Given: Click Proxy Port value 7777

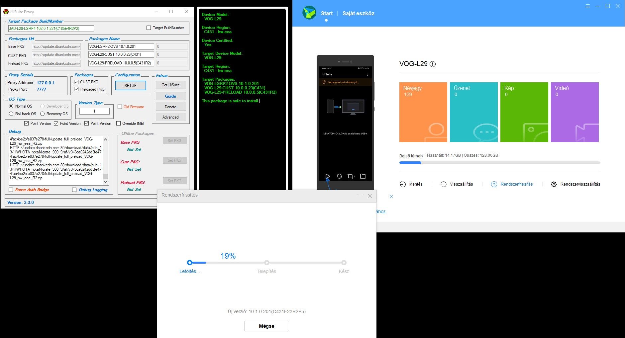Looking at the screenshot, I should [42, 89].
